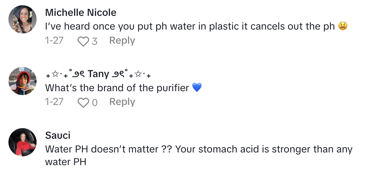This screenshot has width=365, height=169.
Task: Select Michelle's comment text about ph water in plastic
Action: point(190,27)
